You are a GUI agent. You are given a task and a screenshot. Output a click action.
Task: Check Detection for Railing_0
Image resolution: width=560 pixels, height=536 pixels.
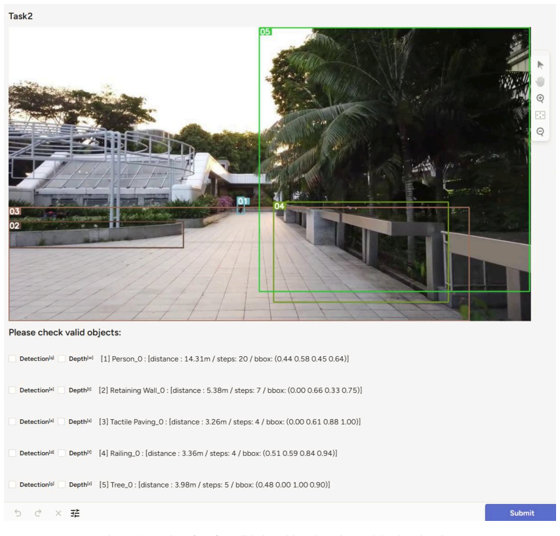pos(12,453)
